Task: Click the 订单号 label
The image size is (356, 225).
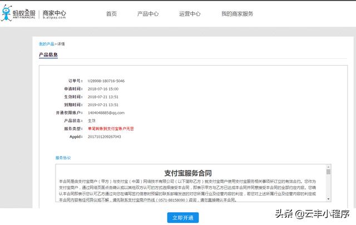Action: (76, 81)
